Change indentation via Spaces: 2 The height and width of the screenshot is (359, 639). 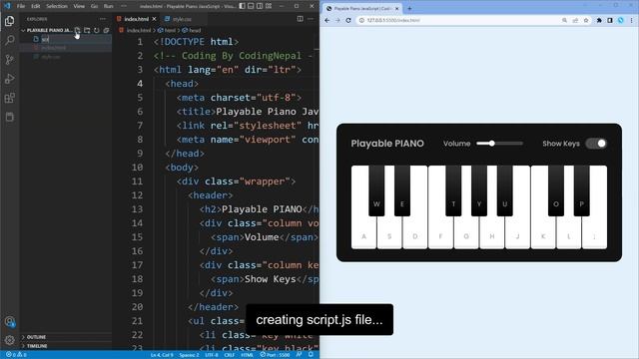190,355
